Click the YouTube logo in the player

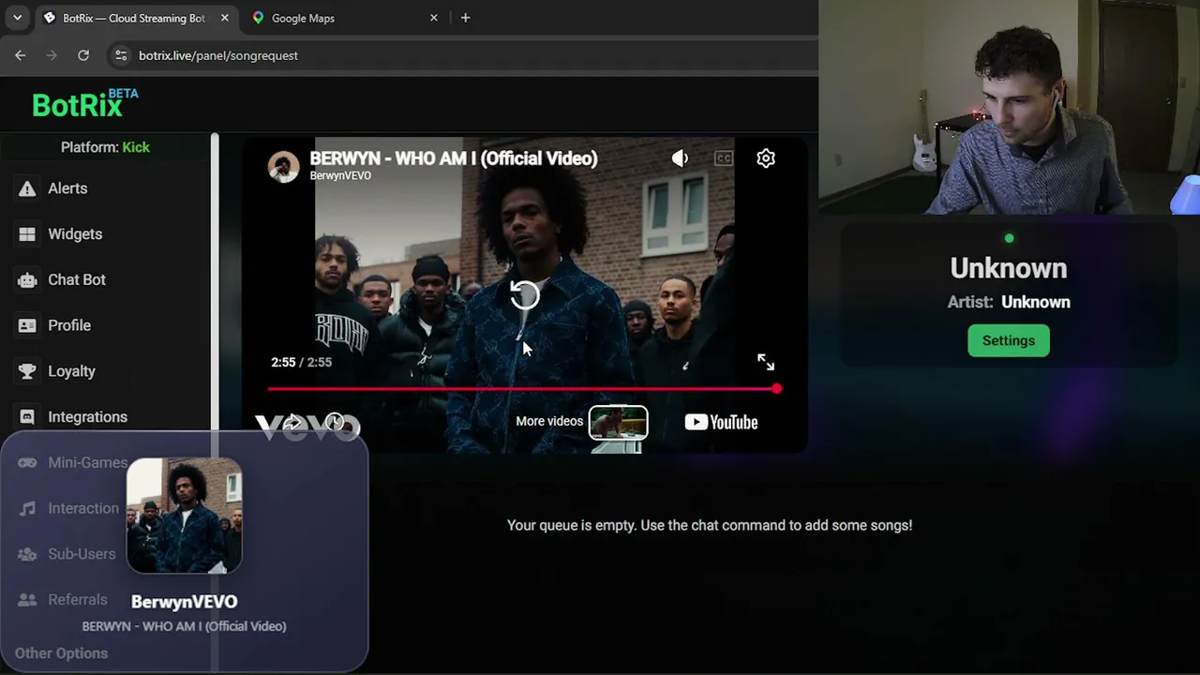pos(721,422)
